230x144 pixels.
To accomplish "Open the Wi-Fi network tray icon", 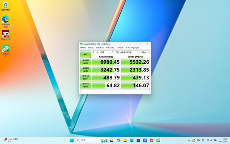I will 208,141.
